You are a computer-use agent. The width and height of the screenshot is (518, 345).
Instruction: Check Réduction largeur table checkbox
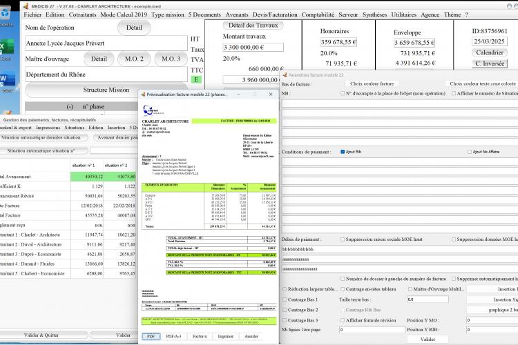(285, 289)
